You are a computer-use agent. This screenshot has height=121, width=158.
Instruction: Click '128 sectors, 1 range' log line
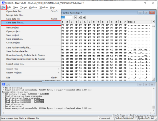tap(26, 94)
